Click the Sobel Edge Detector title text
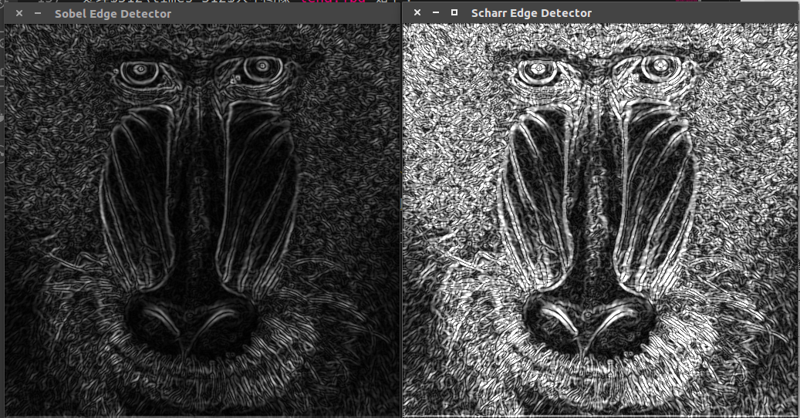Image resolution: width=800 pixels, height=418 pixels. click(x=113, y=14)
